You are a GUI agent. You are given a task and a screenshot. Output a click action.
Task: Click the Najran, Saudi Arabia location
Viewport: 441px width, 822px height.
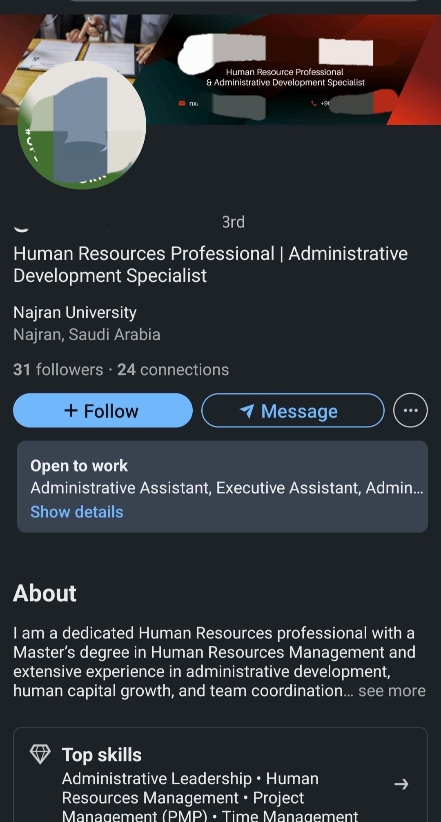[x=87, y=335]
